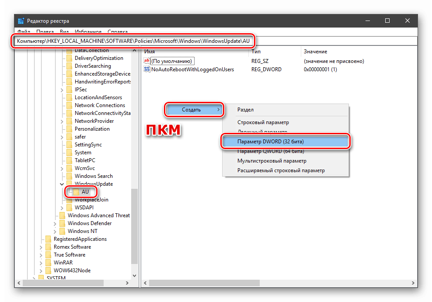Expand the WcmSvc tree node
Viewport: 432px width, 302px height.
pyautogui.click(x=62, y=168)
